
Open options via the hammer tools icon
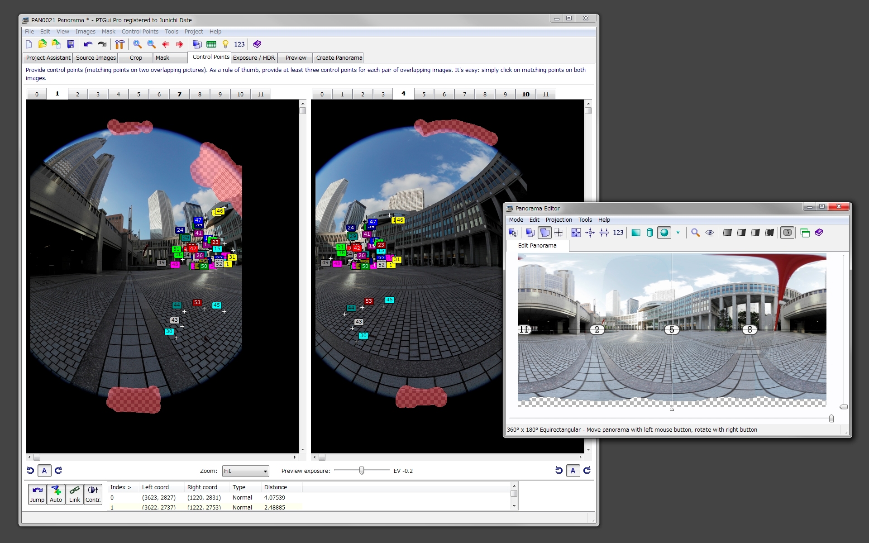119,44
